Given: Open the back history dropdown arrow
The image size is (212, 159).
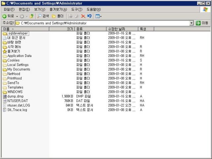Looking at the screenshot, I should (x=17, y=17).
